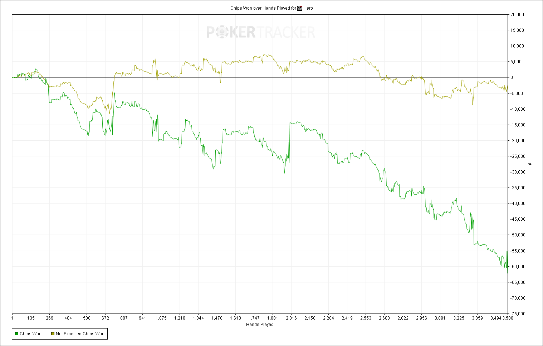Click the x-axis tick label '2,150'
Image resolution: width=543 pixels, height=346 pixels.
[x=310, y=318]
